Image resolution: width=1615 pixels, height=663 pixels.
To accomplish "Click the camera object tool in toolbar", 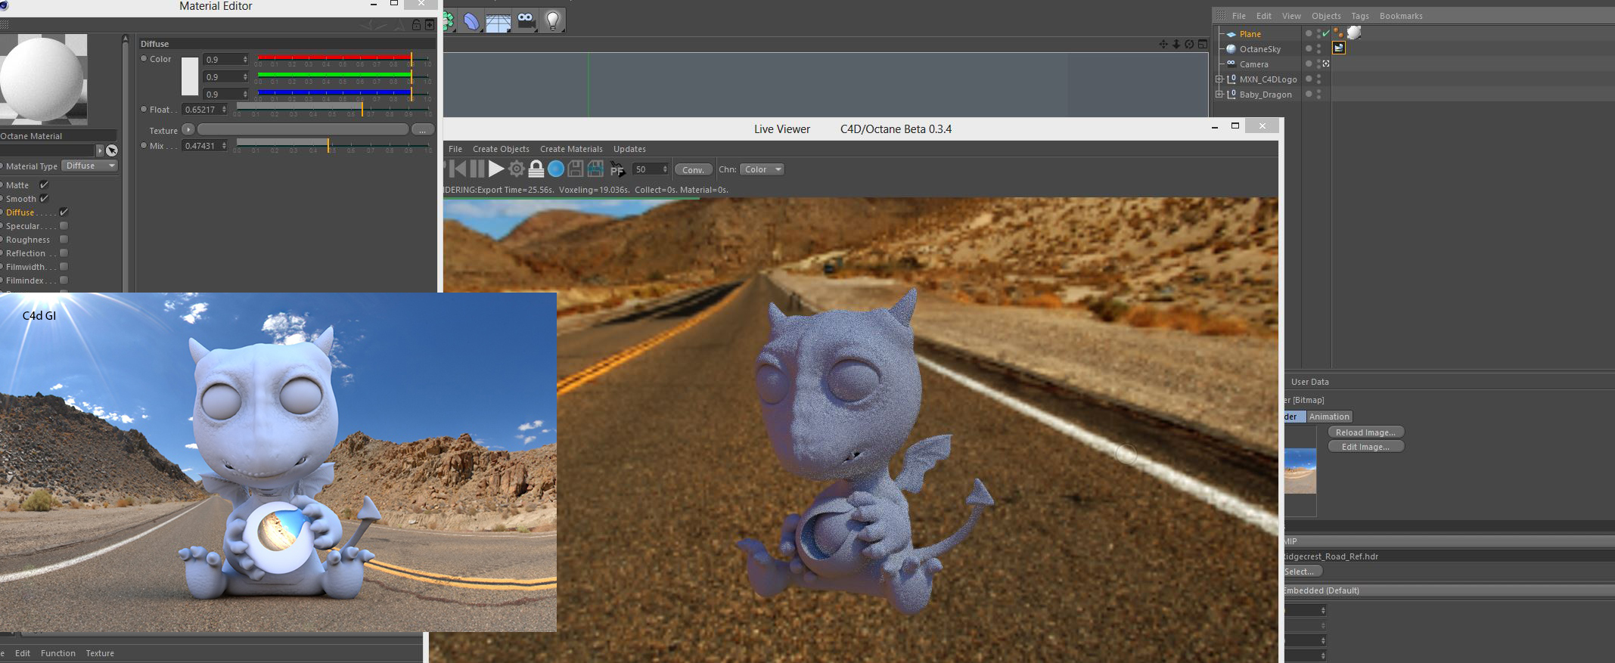I will [x=526, y=20].
